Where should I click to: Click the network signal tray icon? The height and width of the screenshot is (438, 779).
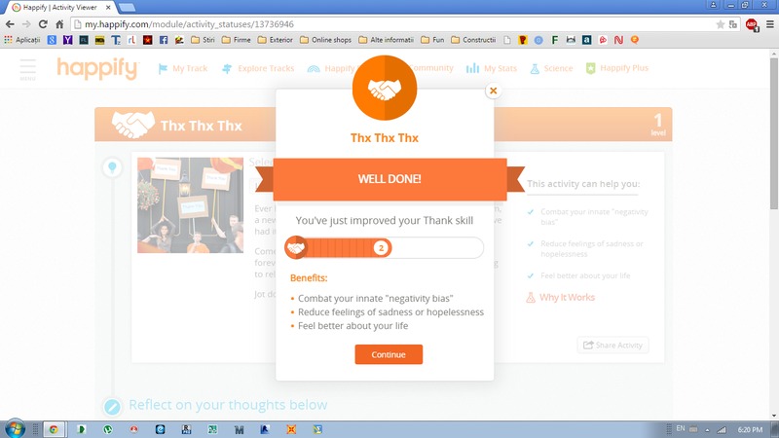tap(722, 429)
